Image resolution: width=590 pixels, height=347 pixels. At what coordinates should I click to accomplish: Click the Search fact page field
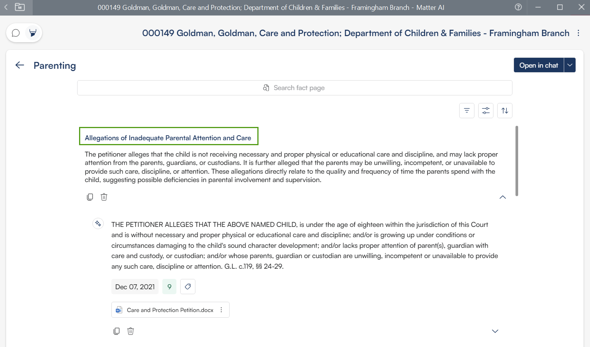click(295, 88)
